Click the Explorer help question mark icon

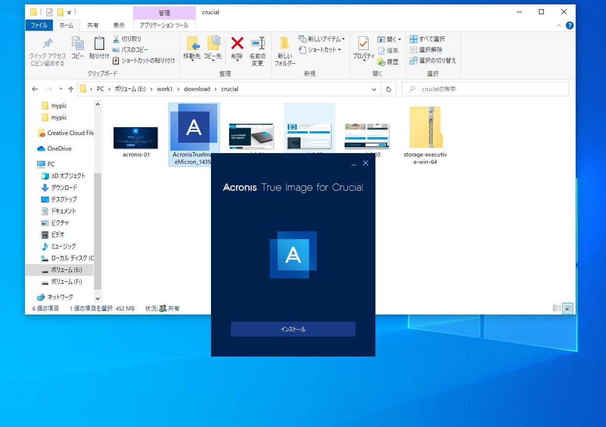[569, 25]
